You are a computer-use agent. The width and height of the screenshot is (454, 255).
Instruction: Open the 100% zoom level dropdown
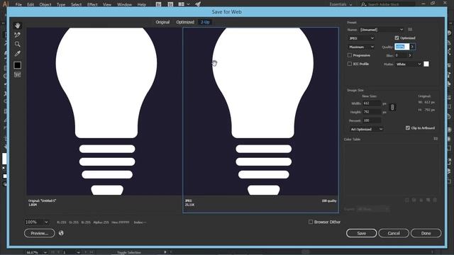(x=36, y=222)
